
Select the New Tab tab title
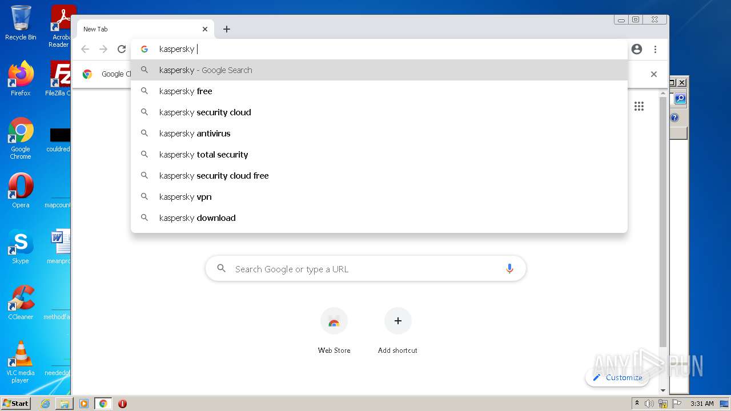pos(95,29)
